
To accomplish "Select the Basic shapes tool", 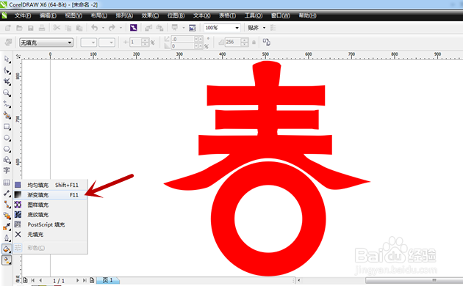I will (x=7, y=160).
